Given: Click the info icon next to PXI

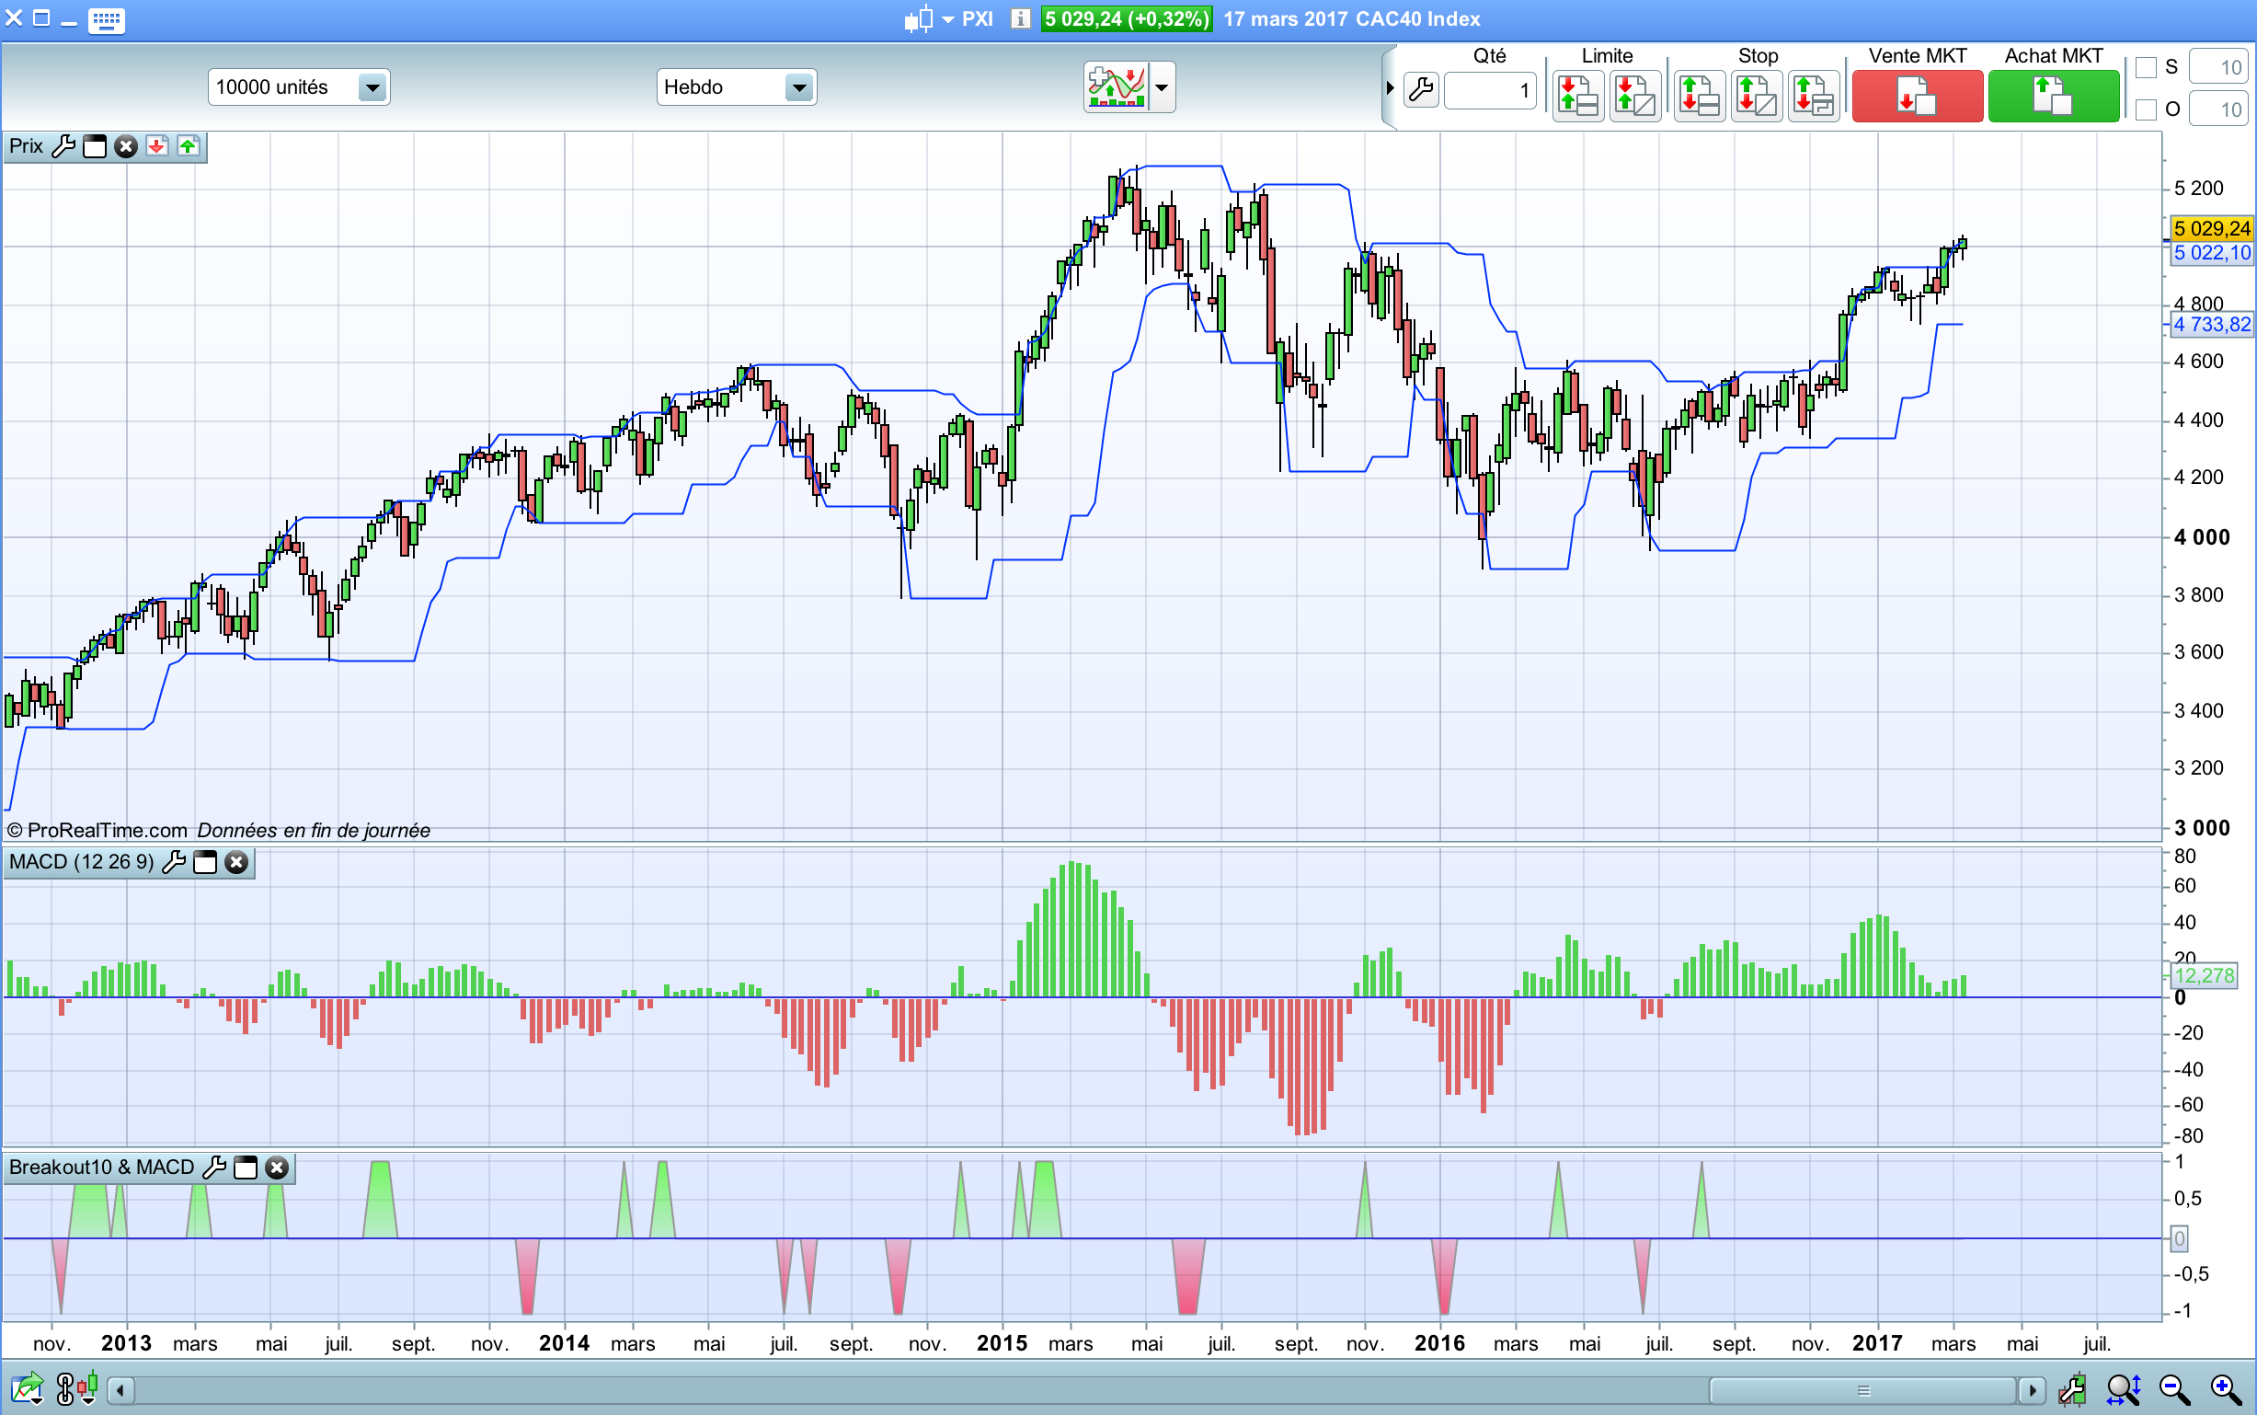Looking at the screenshot, I should (1021, 18).
